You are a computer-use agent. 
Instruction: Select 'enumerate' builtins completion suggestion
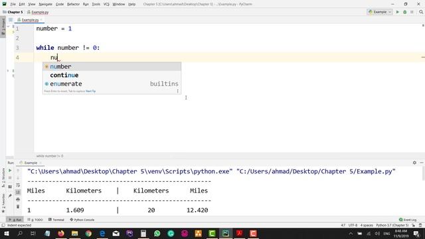[x=112, y=84]
